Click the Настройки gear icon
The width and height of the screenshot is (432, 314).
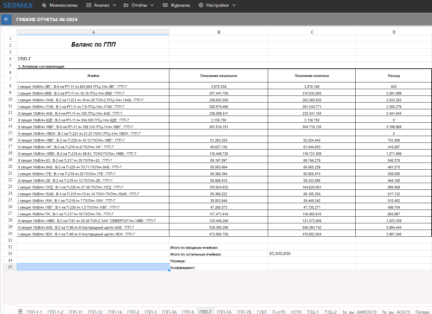201,5
